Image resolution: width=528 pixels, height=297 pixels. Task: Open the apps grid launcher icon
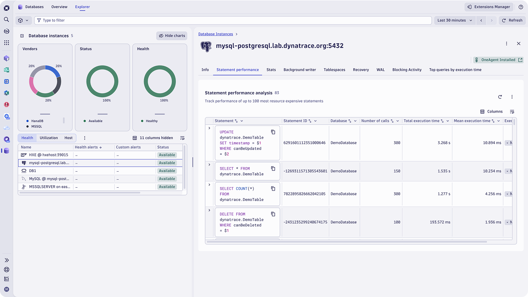coord(6,43)
